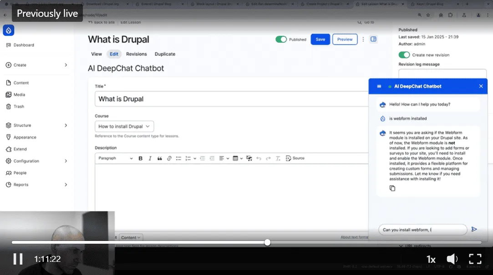Click the chatbot message input field
This screenshot has height=275, width=493.
tap(422, 230)
